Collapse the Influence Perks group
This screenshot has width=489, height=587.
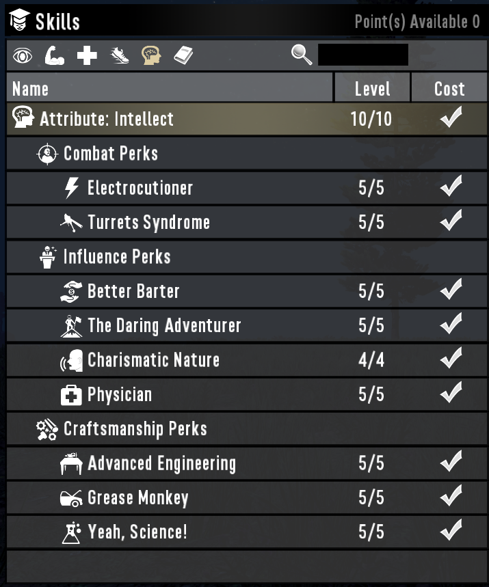[x=247, y=257]
